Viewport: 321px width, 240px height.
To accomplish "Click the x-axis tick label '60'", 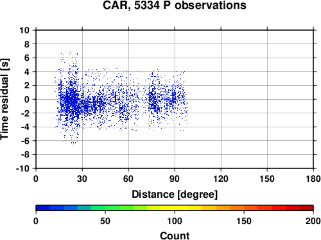I will pyautogui.click(x=128, y=179).
